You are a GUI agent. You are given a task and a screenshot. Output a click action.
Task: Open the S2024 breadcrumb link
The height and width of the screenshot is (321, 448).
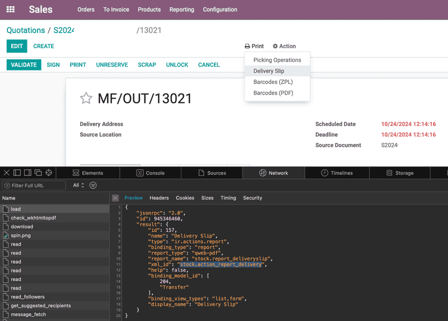(x=64, y=30)
